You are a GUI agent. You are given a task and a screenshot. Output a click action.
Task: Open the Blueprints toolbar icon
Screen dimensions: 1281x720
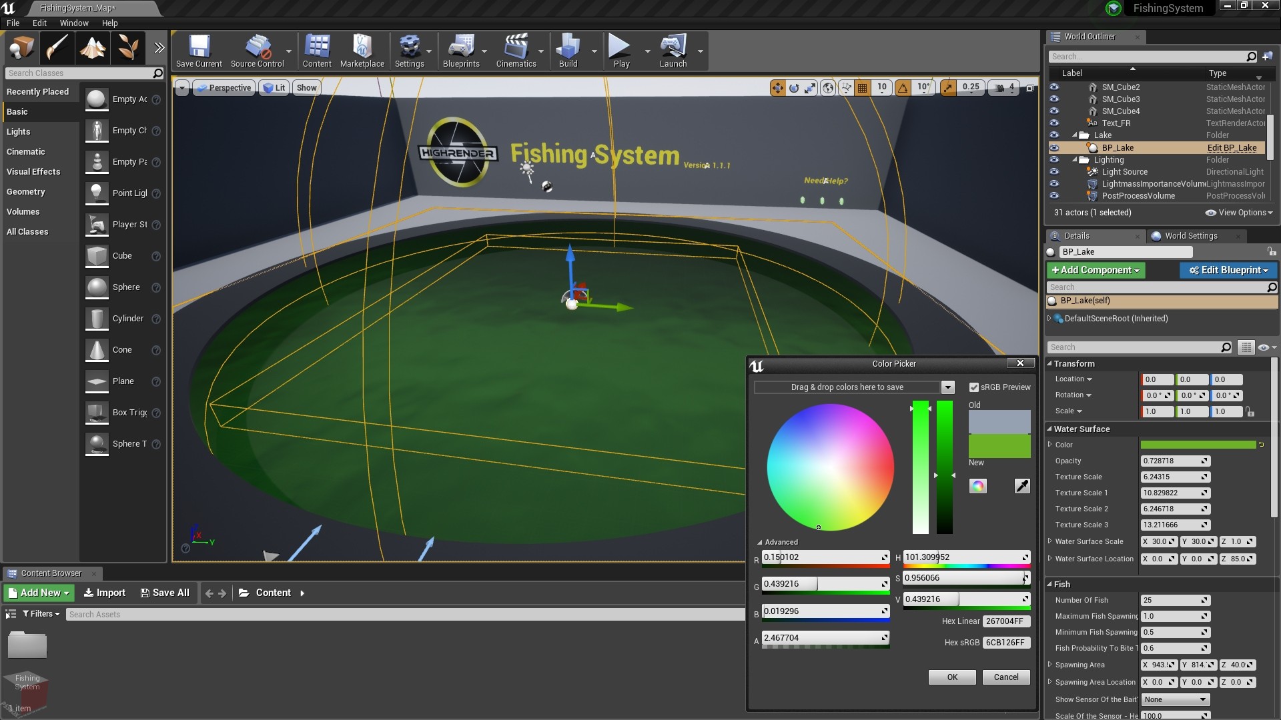[x=461, y=51]
